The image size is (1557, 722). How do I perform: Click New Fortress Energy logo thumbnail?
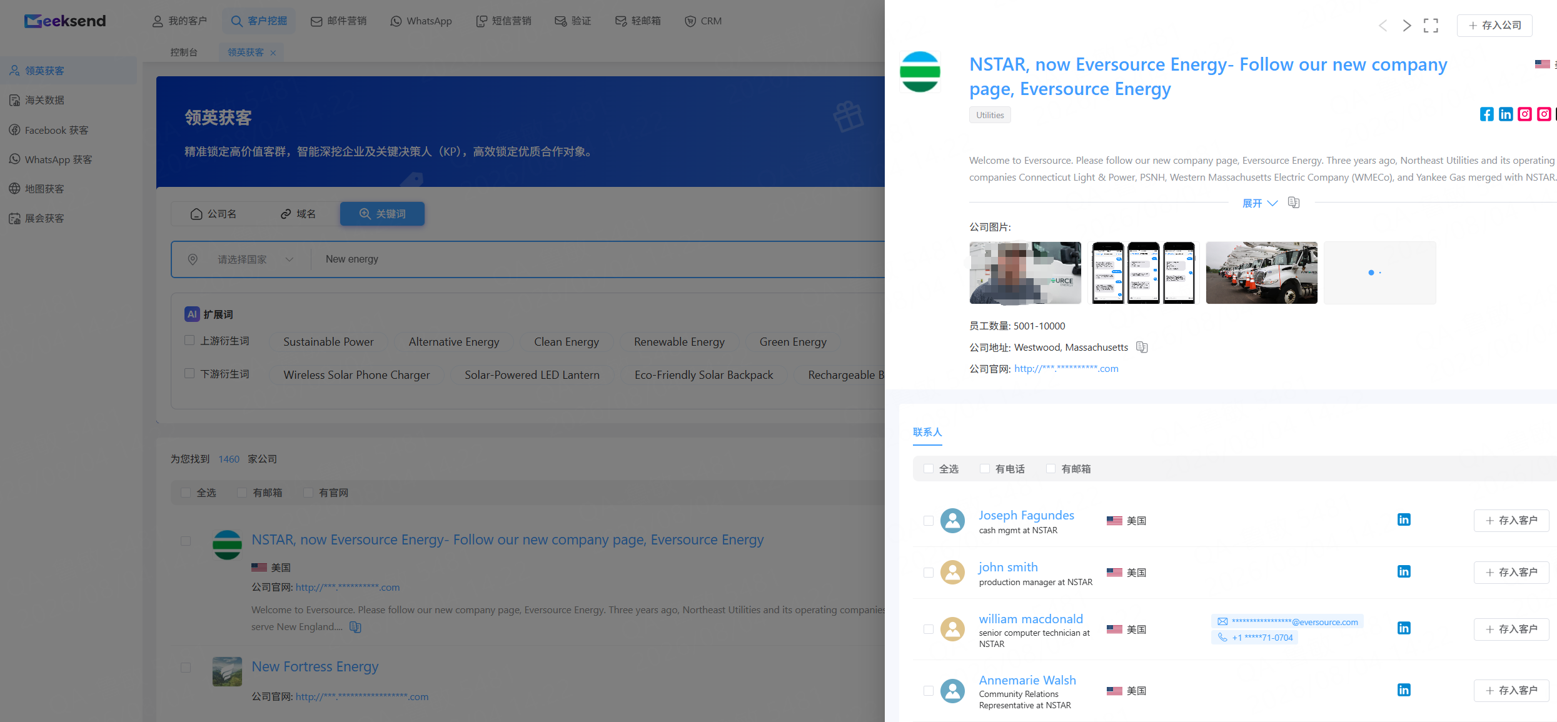click(x=227, y=671)
